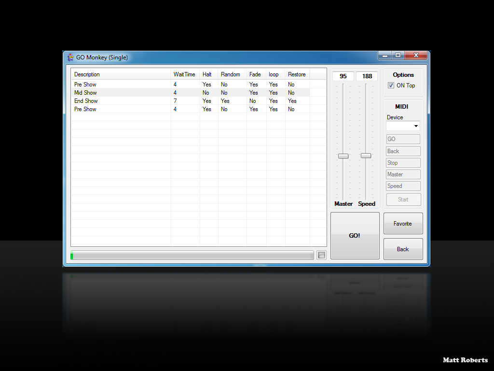The height and width of the screenshot is (371, 494).
Task: Click the GO Monkey app icon in title bar
Action: pyautogui.click(x=70, y=57)
